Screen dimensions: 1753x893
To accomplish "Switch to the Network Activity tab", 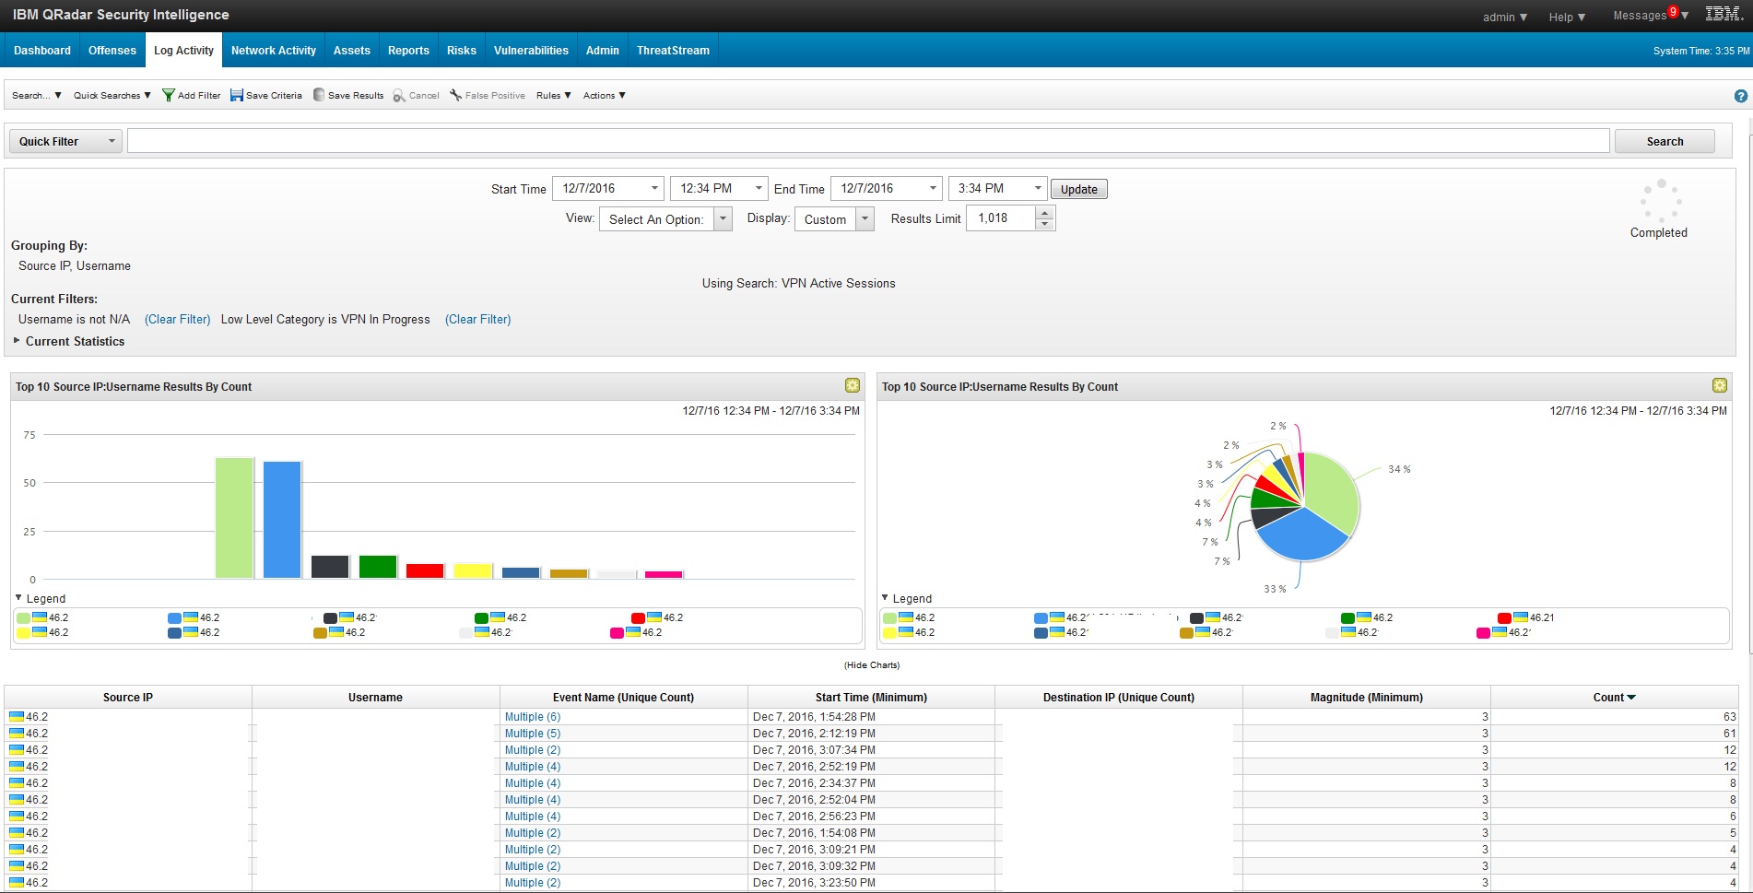I will [273, 51].
